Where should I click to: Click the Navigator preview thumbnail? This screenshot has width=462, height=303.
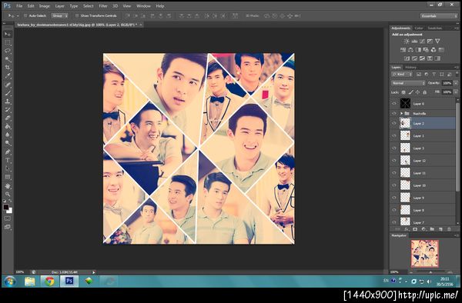[x=424, y=254]
